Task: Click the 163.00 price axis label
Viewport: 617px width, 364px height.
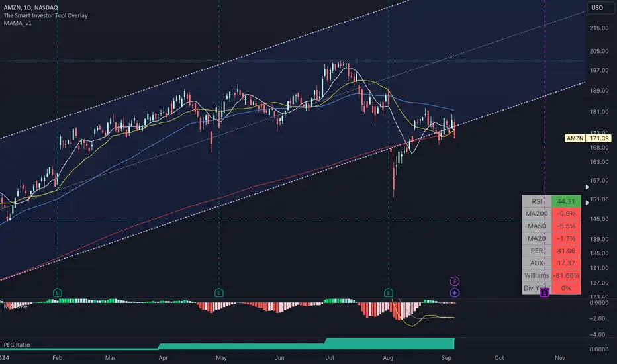Action: 599,162
